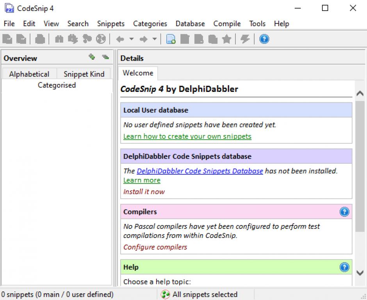Switch to the Categorised overview tab

(x=57, y=85)
